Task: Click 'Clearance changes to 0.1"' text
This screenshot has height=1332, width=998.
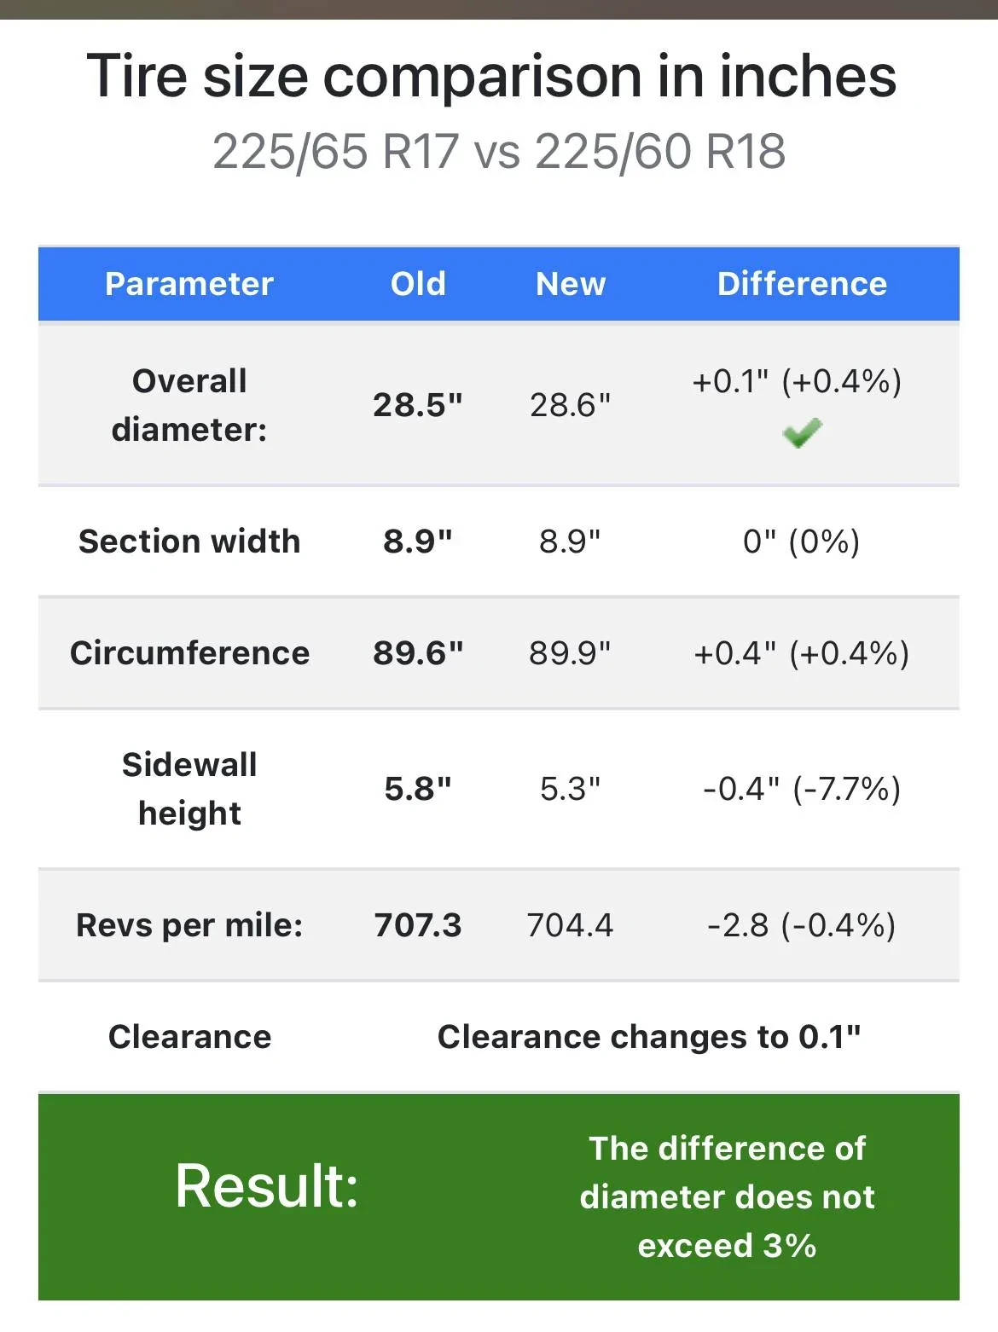Action: (649, 1037)
